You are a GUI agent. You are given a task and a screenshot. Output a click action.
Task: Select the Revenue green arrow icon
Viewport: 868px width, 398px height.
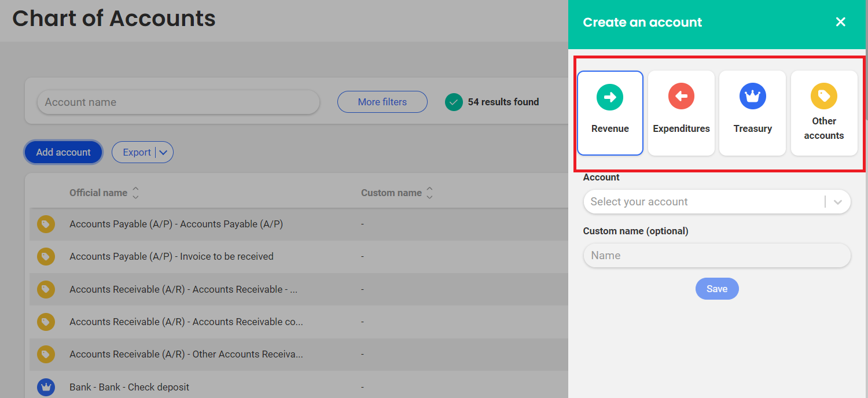(x=610, y=97)
